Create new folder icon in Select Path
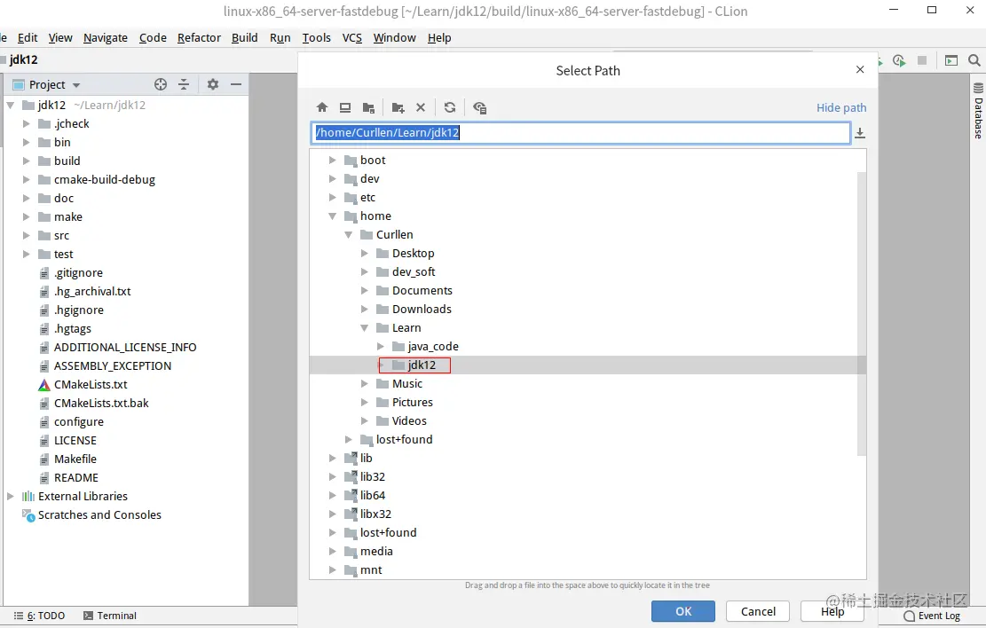This screenshot has height=628, width=986. point(398,107)
